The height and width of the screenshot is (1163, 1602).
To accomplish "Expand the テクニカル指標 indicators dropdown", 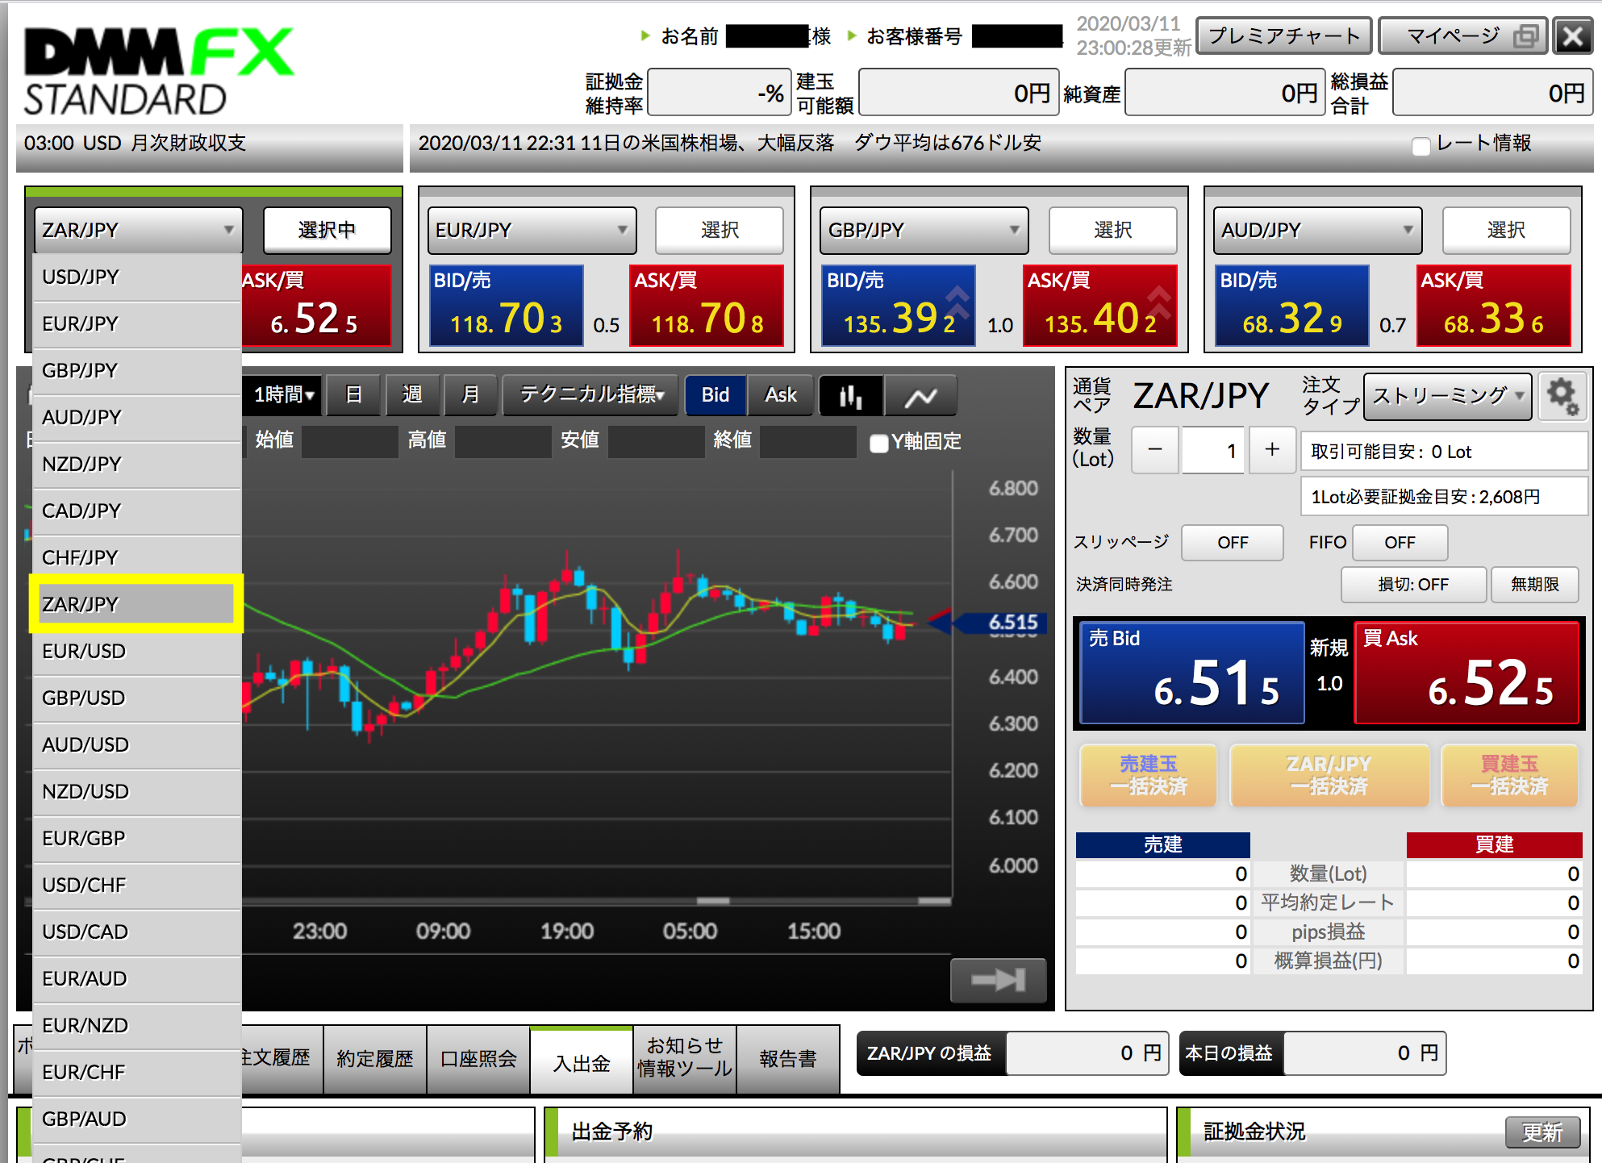I will (590, 395).
